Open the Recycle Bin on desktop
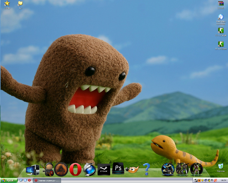The width and height of the screenshot is (228, 183). 221,167
